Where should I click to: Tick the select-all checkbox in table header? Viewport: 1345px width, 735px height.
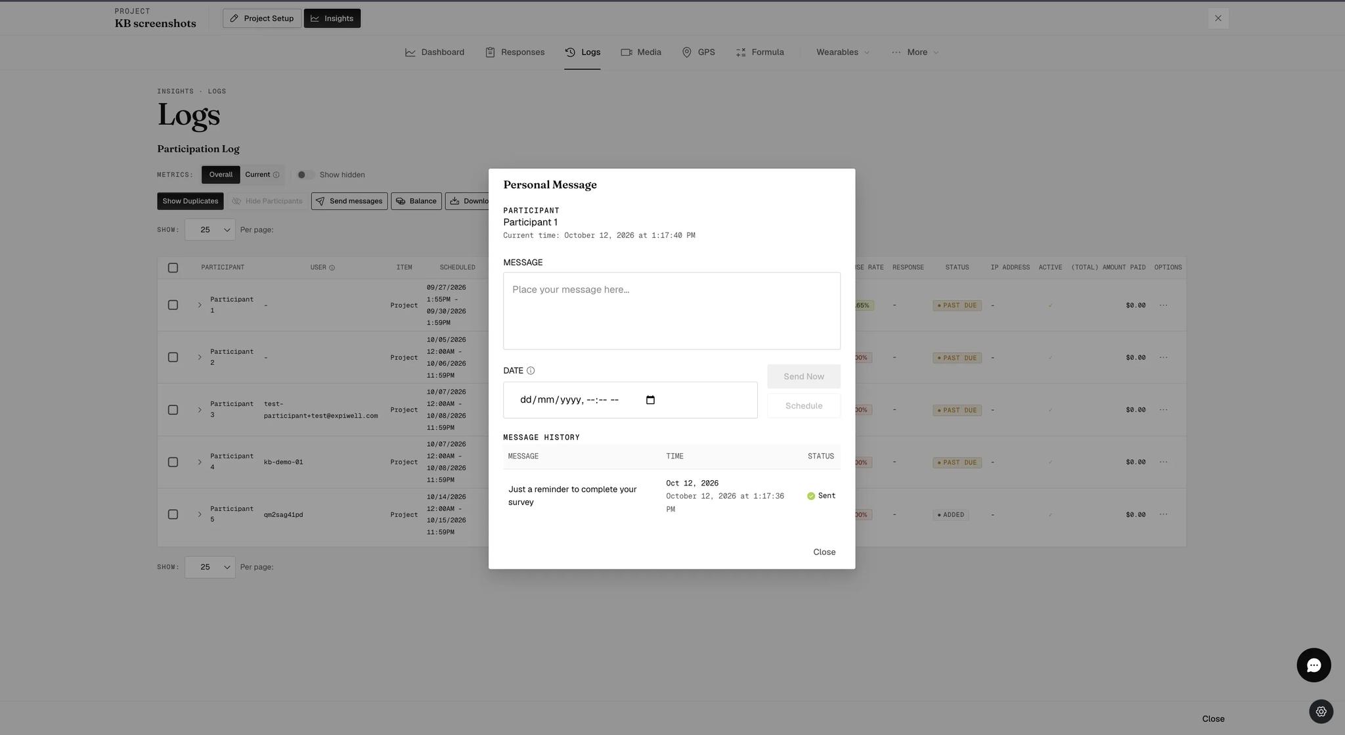coord(173,268)
